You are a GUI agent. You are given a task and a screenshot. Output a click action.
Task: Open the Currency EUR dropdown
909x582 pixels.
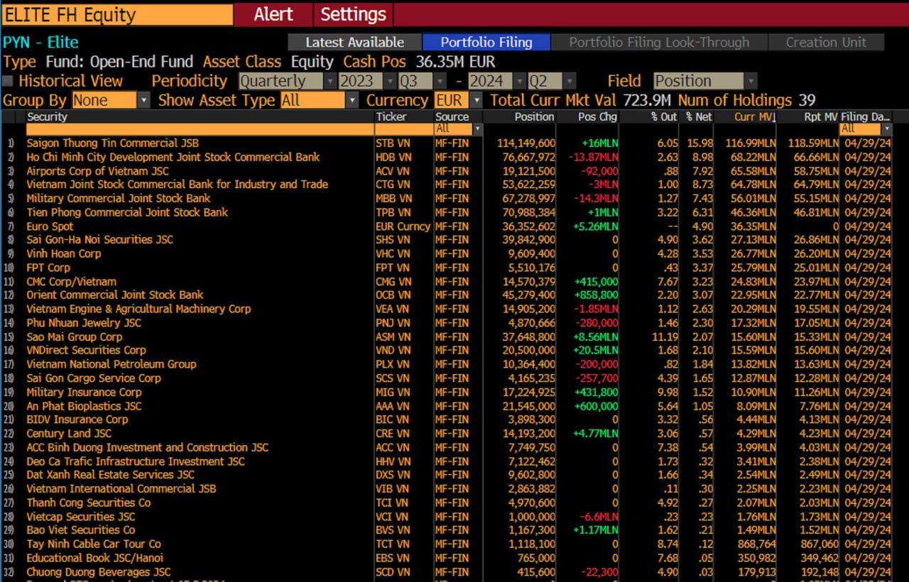click(459, 100)
